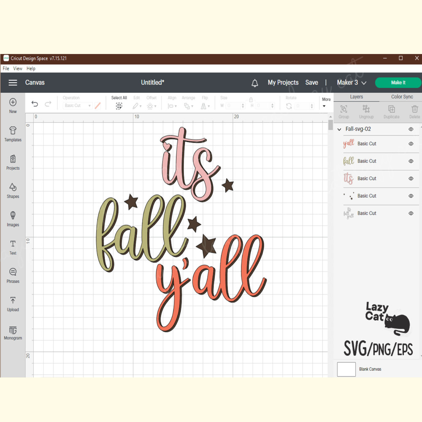Screen dimensions: 422x422
Task: Open the Phrases panel
Action: tap(13, 276)
